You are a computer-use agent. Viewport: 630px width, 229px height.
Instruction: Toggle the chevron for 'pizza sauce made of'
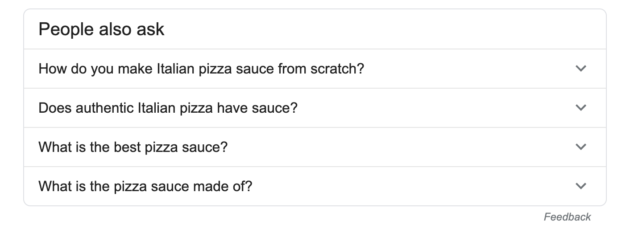580,186
